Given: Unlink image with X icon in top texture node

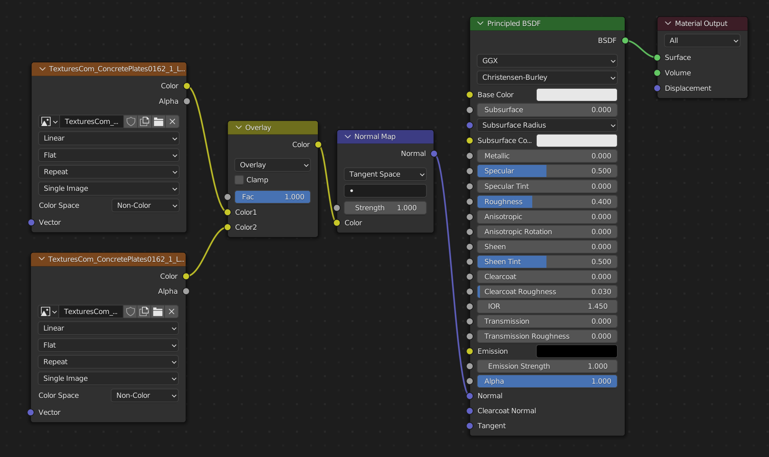Looking at the screenshot, I should (x=172, y=122).
